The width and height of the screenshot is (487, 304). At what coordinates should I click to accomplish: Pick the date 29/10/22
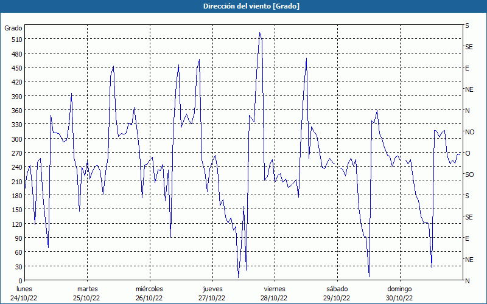click(x=337, y=298)
